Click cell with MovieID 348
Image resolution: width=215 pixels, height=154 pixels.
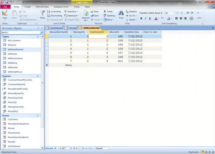coord(116,57)
